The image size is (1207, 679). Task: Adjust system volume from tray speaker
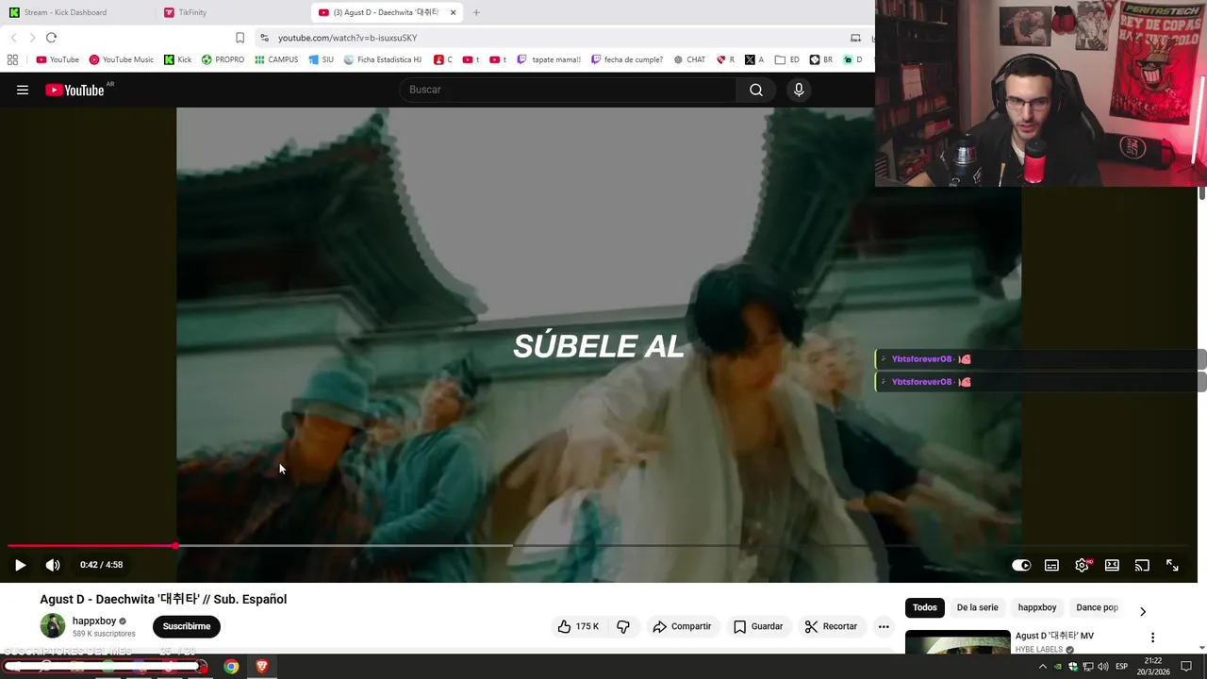[1103, 667]
